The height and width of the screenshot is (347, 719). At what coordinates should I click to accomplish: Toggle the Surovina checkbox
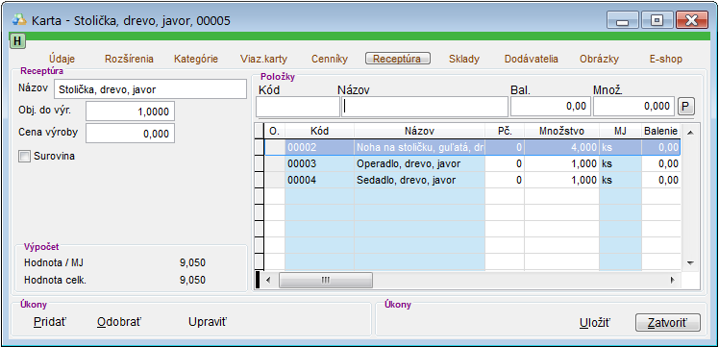coord(24,157)
